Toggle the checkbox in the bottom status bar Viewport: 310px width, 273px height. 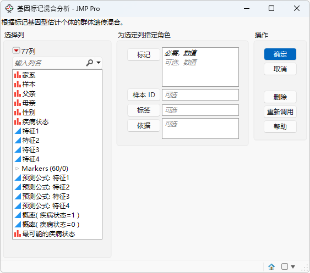(x=285, y=266)
